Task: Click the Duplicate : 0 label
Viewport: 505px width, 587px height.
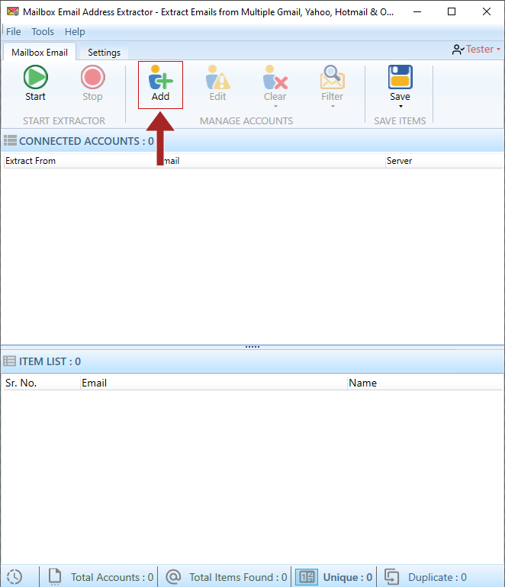Action: click(437, 577)
